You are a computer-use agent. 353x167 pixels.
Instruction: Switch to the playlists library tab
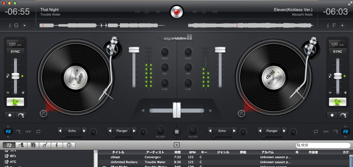(x=9, y=145)
